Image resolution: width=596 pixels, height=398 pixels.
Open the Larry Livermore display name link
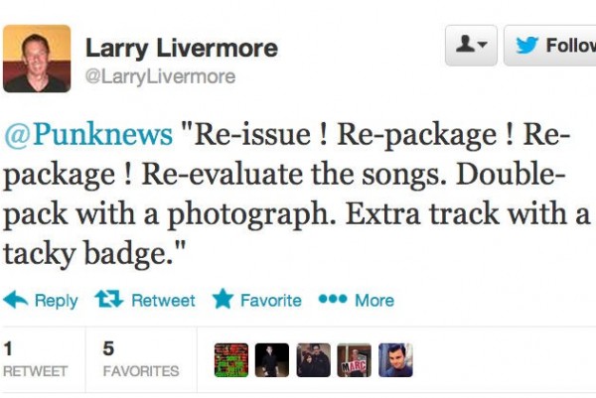(x=182, y=49)
